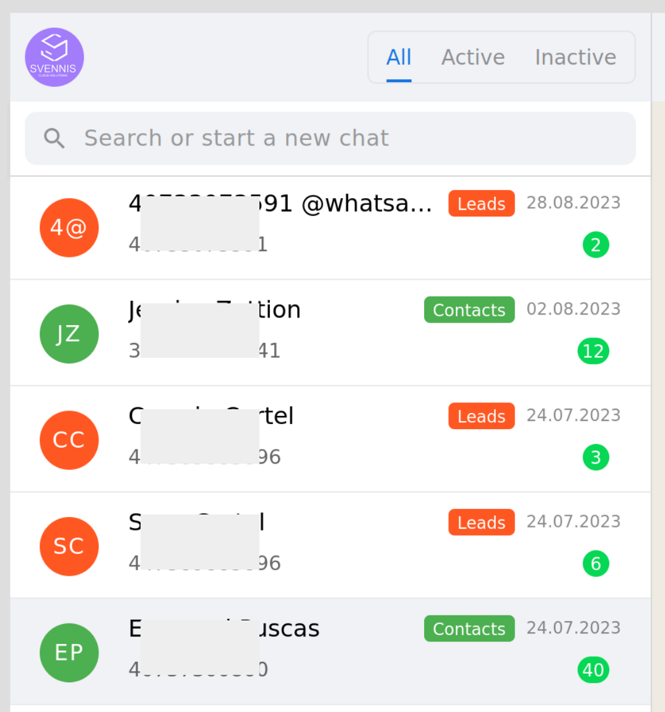Click the unread badge showing 12

[x=593, y=351]
